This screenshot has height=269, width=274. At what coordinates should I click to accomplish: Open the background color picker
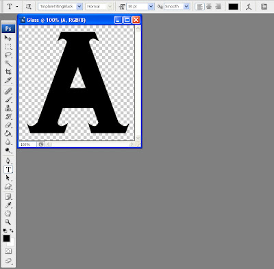click(12, 243)
